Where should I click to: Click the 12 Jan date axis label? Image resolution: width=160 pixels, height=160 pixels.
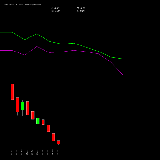pos(12,152)
